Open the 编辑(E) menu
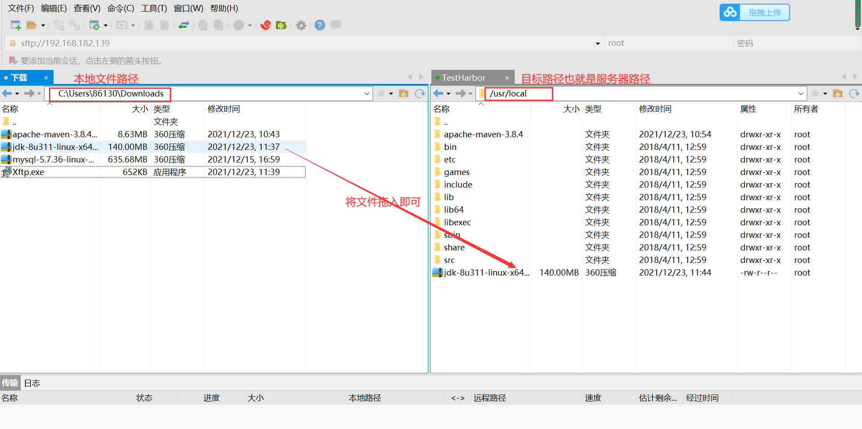This screenshot has width=862, height=429. 53,8
